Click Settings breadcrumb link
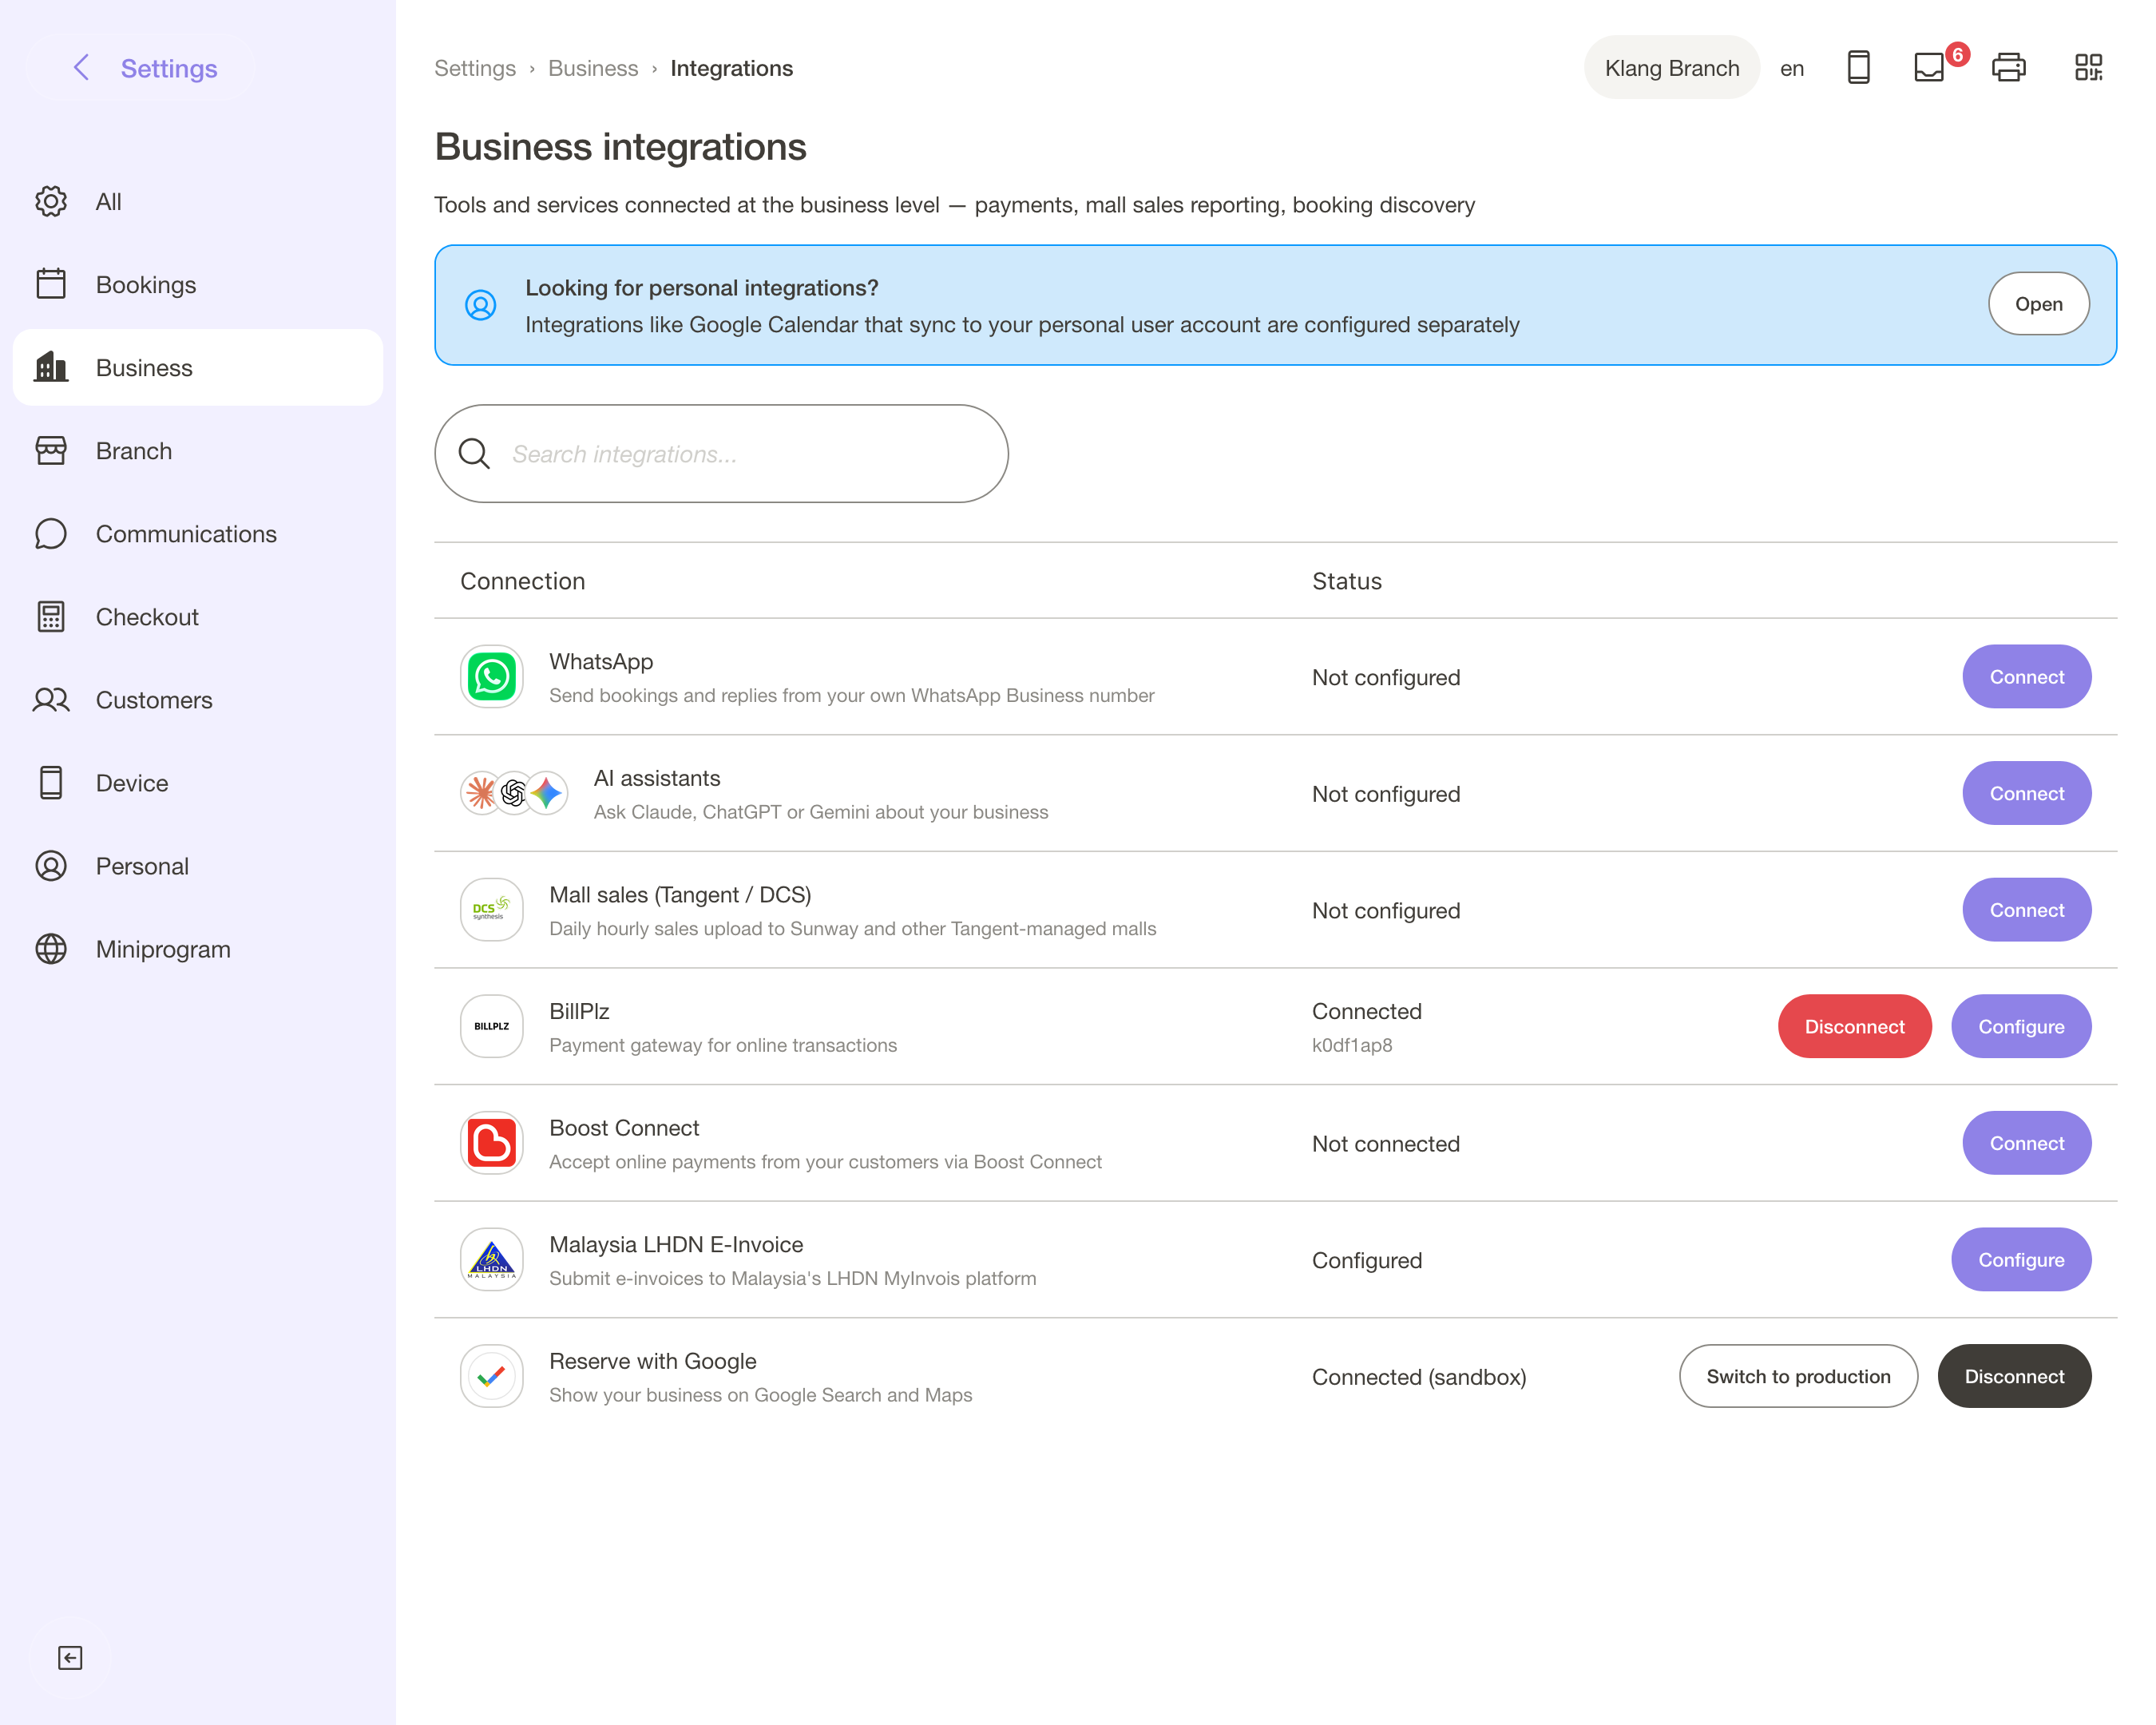 475,68
